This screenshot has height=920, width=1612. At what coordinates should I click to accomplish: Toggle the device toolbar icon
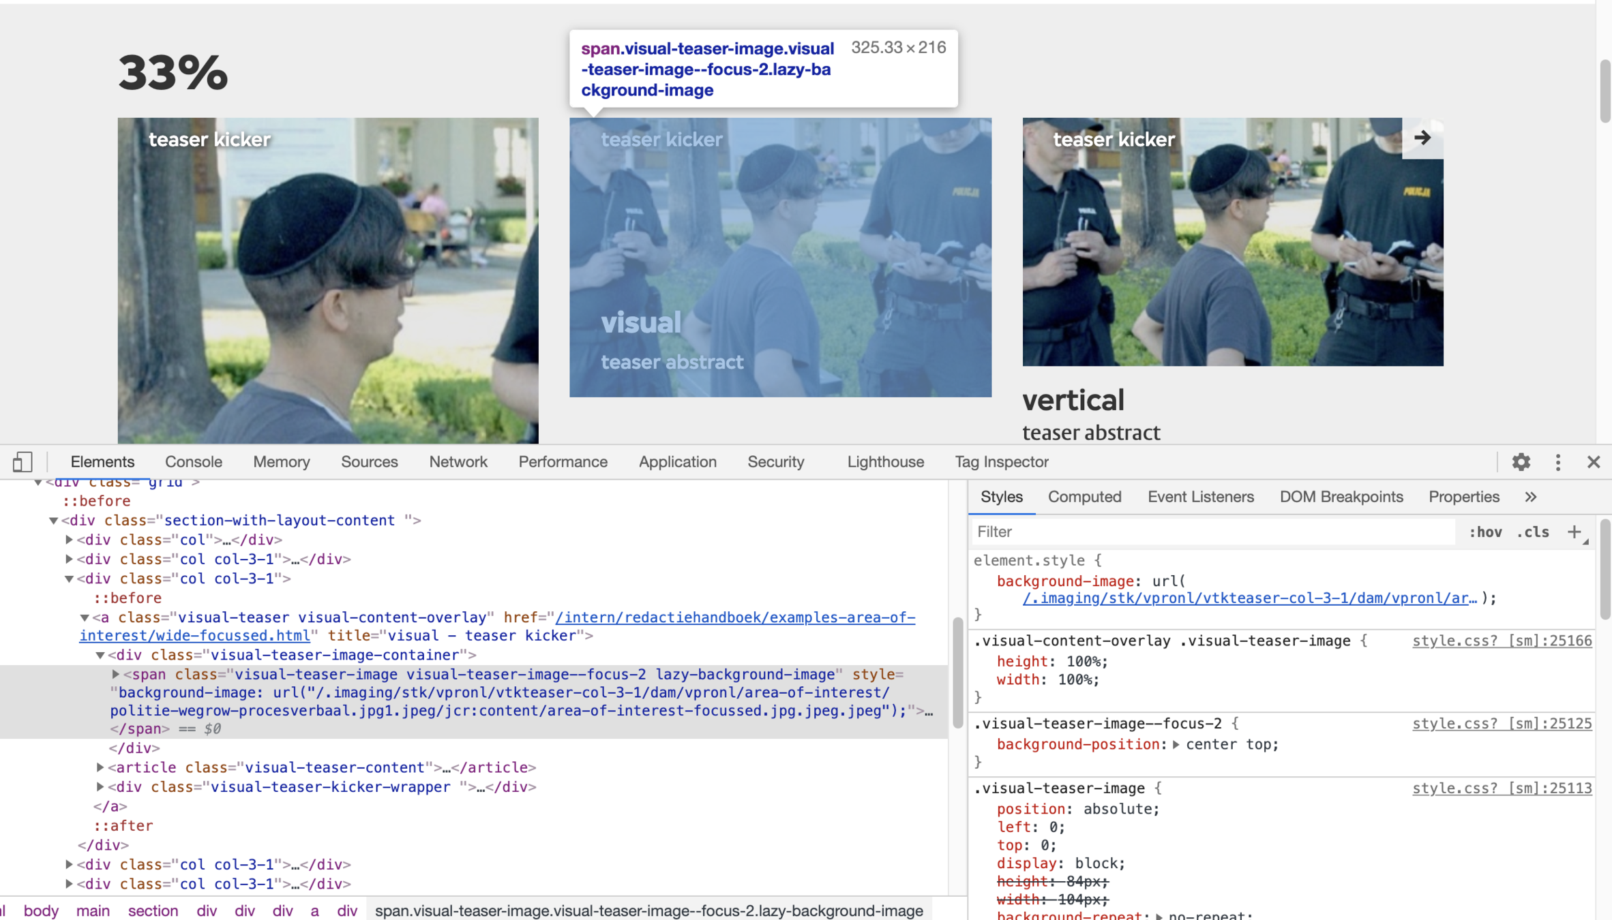pos(22,462)
